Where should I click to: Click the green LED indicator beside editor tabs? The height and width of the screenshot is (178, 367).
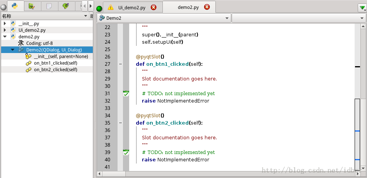pyautogui.click(x=99, y=9)
